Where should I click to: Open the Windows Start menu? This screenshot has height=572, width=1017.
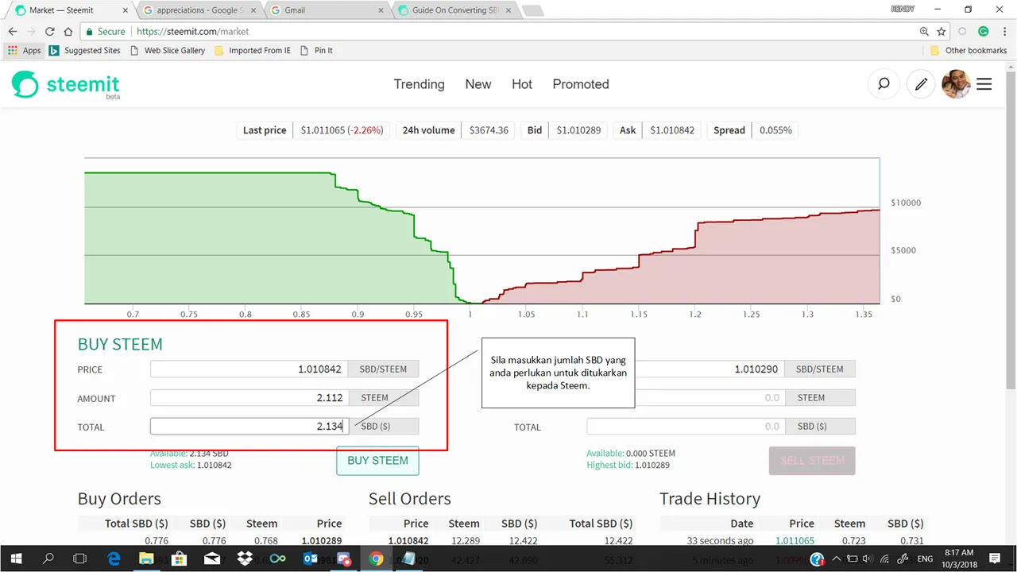[17, 558]
